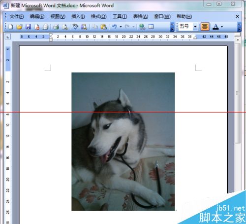
Task: Expand the Standard toolbar options chevron
Action: [172, 27]
